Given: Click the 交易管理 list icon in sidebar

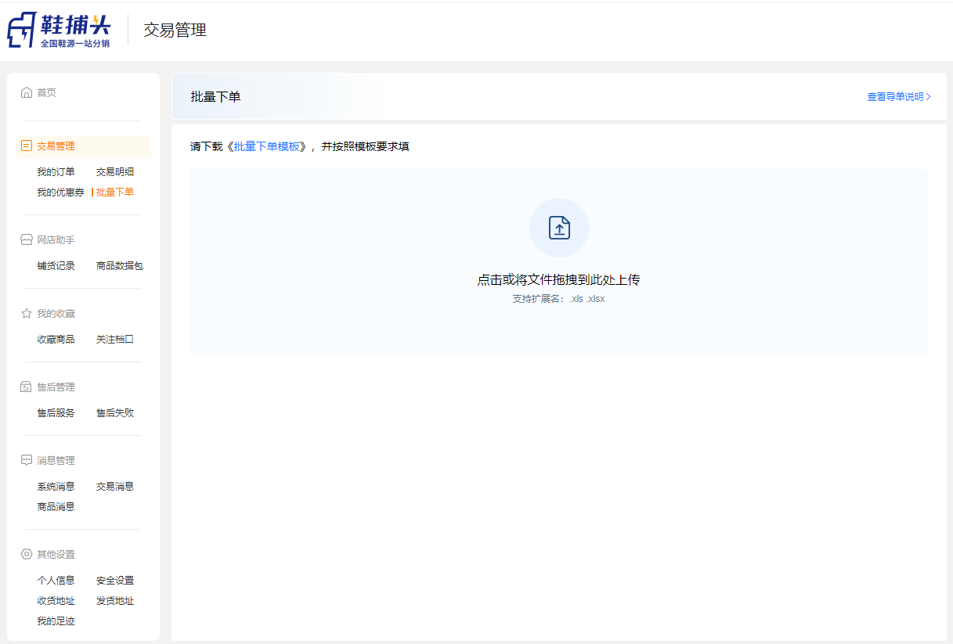Looking at the screenshot, I should [x=27, y=146].
